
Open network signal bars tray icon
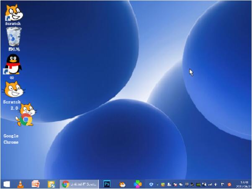[x=210, y=185]
